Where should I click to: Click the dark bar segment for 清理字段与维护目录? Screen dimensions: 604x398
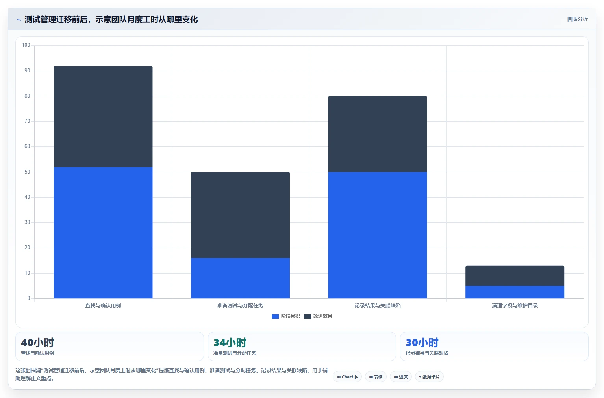tap(515, 276)
